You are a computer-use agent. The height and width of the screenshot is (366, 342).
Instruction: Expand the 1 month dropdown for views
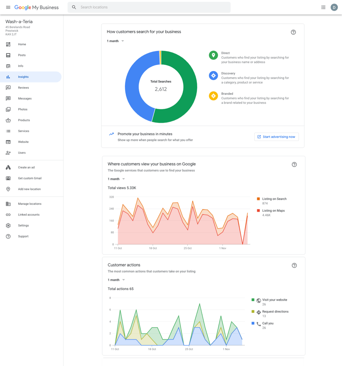tap(116, 179)
